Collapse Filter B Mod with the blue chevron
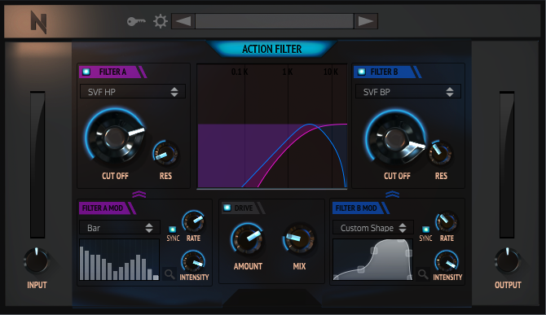The height and width of the screenshot is (315, 546). (x=393, y=195)
